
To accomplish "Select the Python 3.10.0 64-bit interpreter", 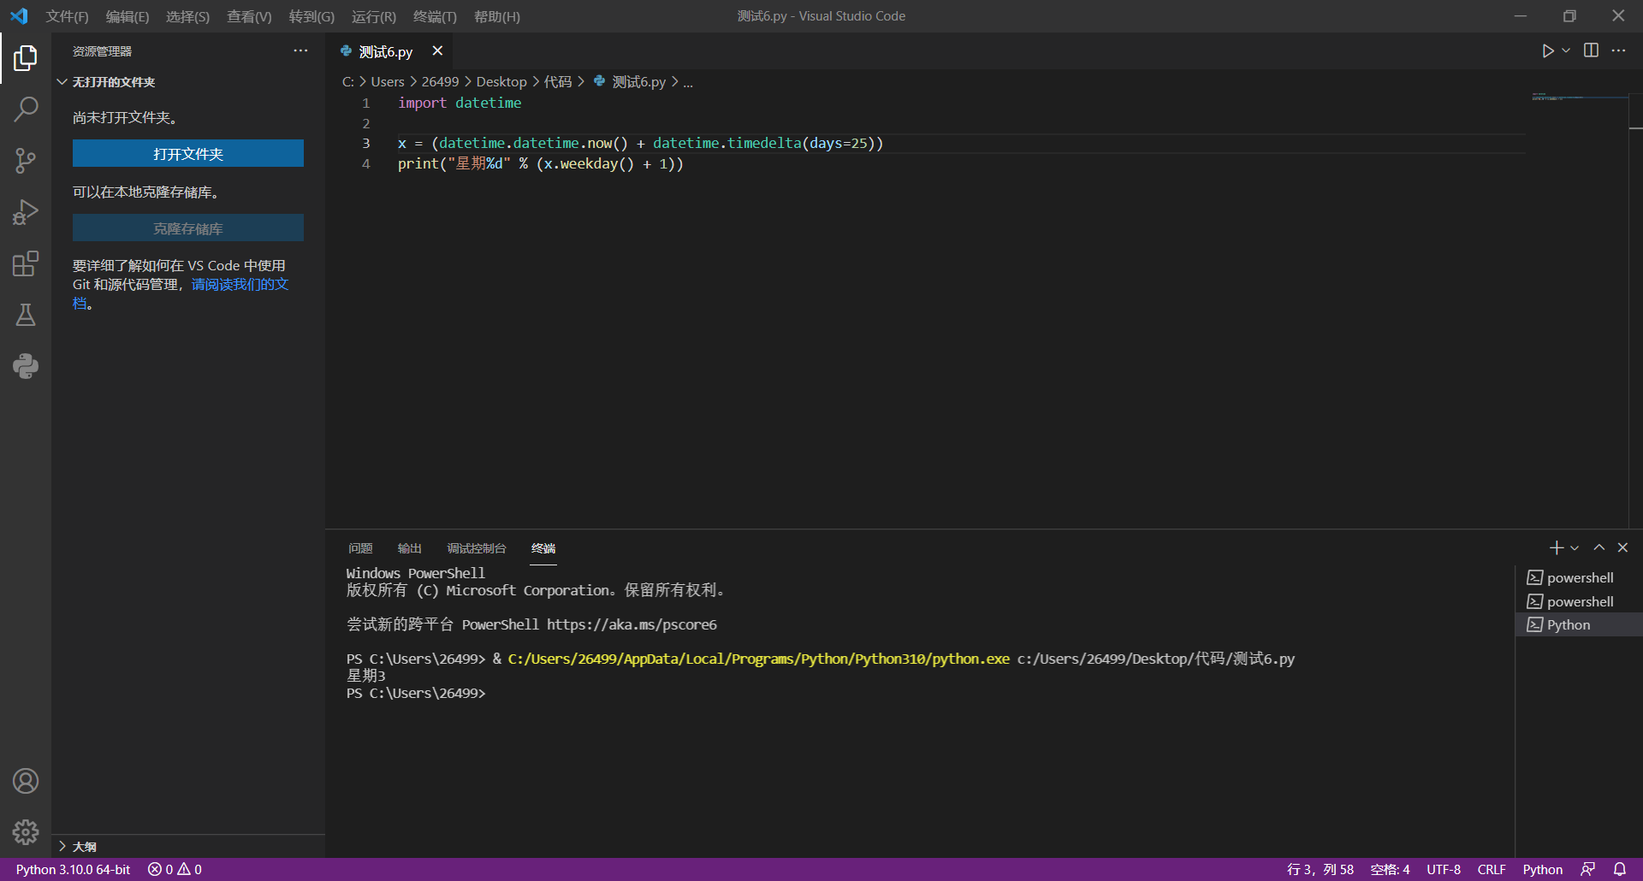I will 73,869.
